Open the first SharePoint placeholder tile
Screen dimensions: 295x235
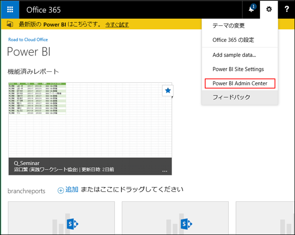click(61, 218)
